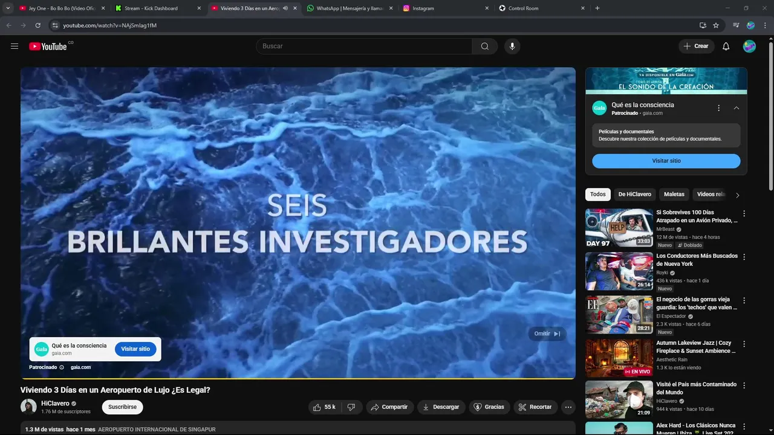Image resolution: width=774 pixels, height=435 pixels.
Task: Click the Recortar clip button
Action: (536, 407)
